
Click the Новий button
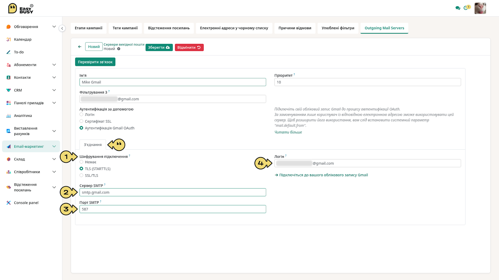[x=94, y=47]
